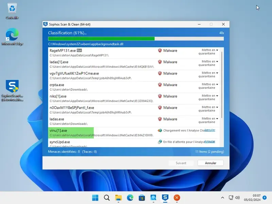272x204 pixels.
Task: Open the magnifier app on the taskbar
Action: coord(153,198)
